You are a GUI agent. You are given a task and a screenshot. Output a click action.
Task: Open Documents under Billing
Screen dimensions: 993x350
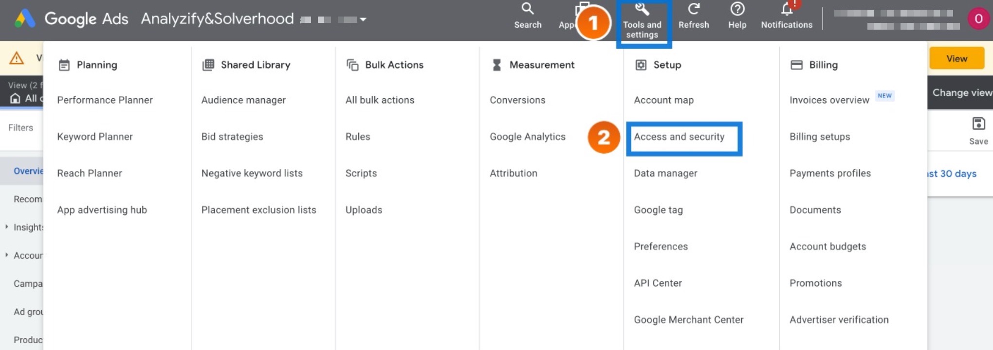[815, 210]
